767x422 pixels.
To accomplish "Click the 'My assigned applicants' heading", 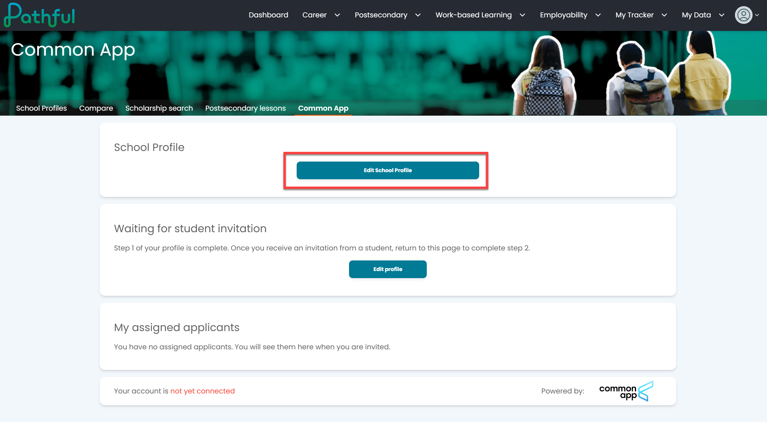I will click(177, 328).
